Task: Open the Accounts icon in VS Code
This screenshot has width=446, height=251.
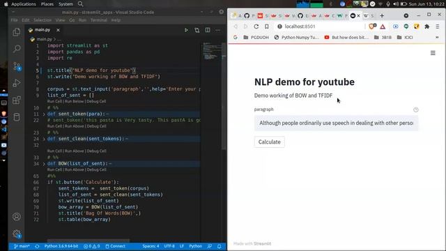Action: 17,217
